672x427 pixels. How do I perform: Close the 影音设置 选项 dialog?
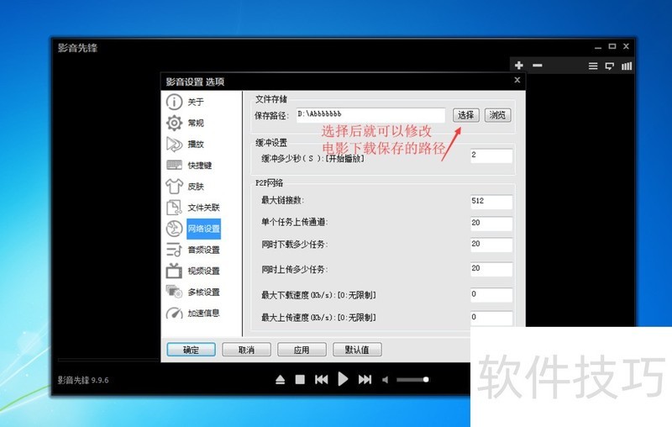tap(517, 80)
